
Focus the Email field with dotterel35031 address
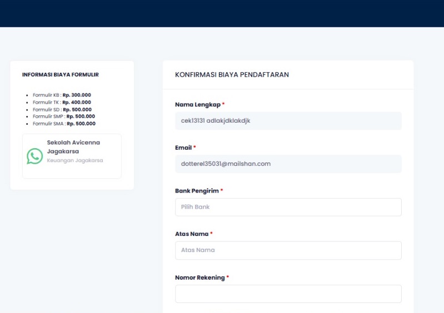pyautogui.click(x=288, y=164)
